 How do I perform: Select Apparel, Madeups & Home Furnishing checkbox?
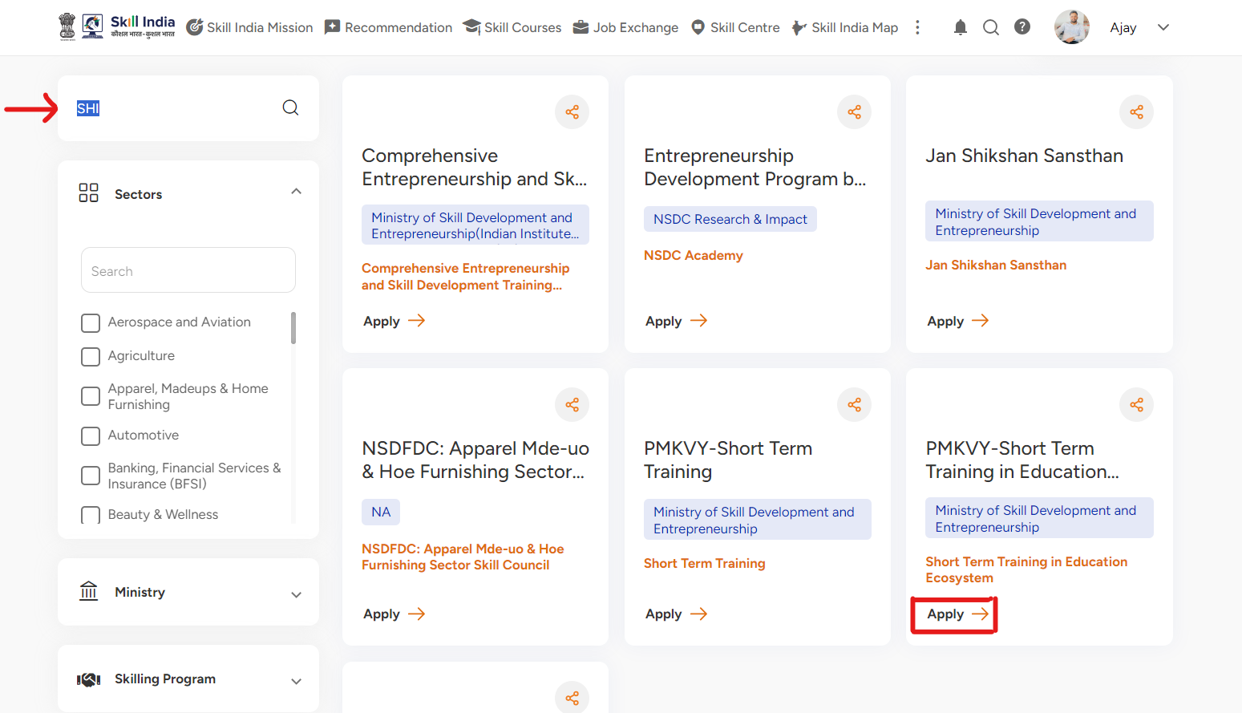(91, 396)
